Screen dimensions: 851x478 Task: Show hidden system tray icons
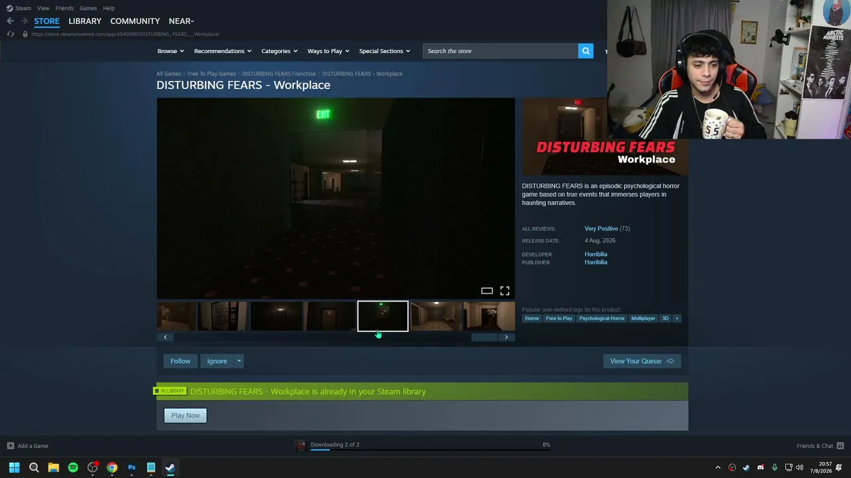(718, 467)
